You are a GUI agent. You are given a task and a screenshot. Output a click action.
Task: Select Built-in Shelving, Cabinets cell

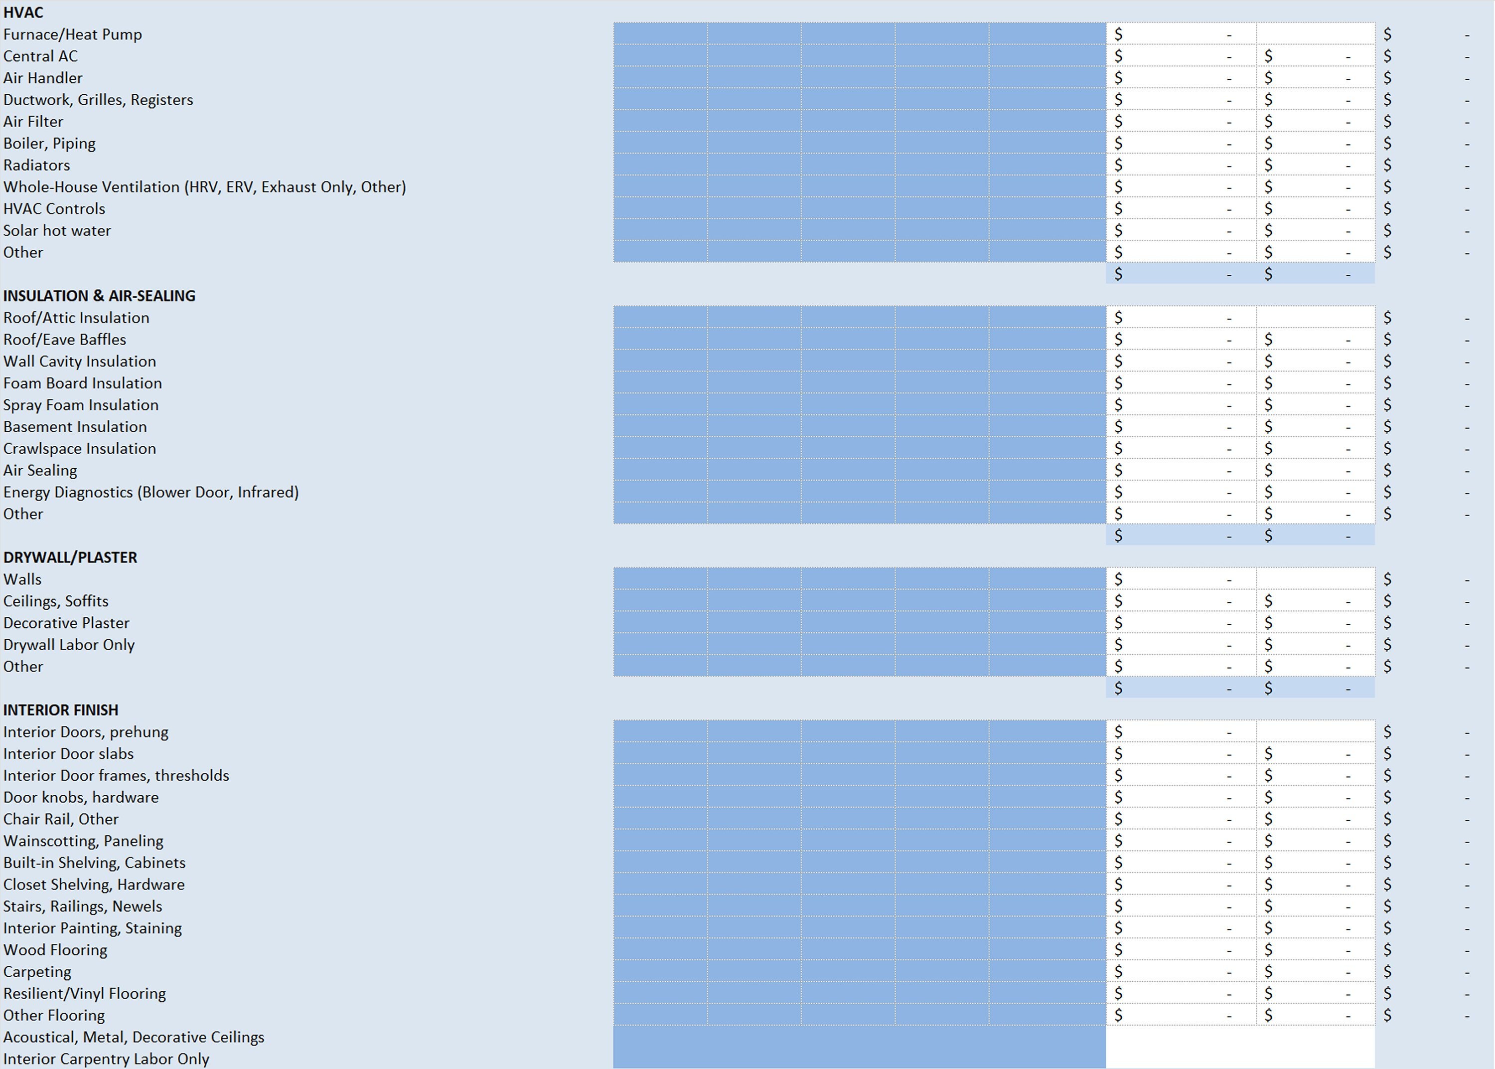click(94, 862)
